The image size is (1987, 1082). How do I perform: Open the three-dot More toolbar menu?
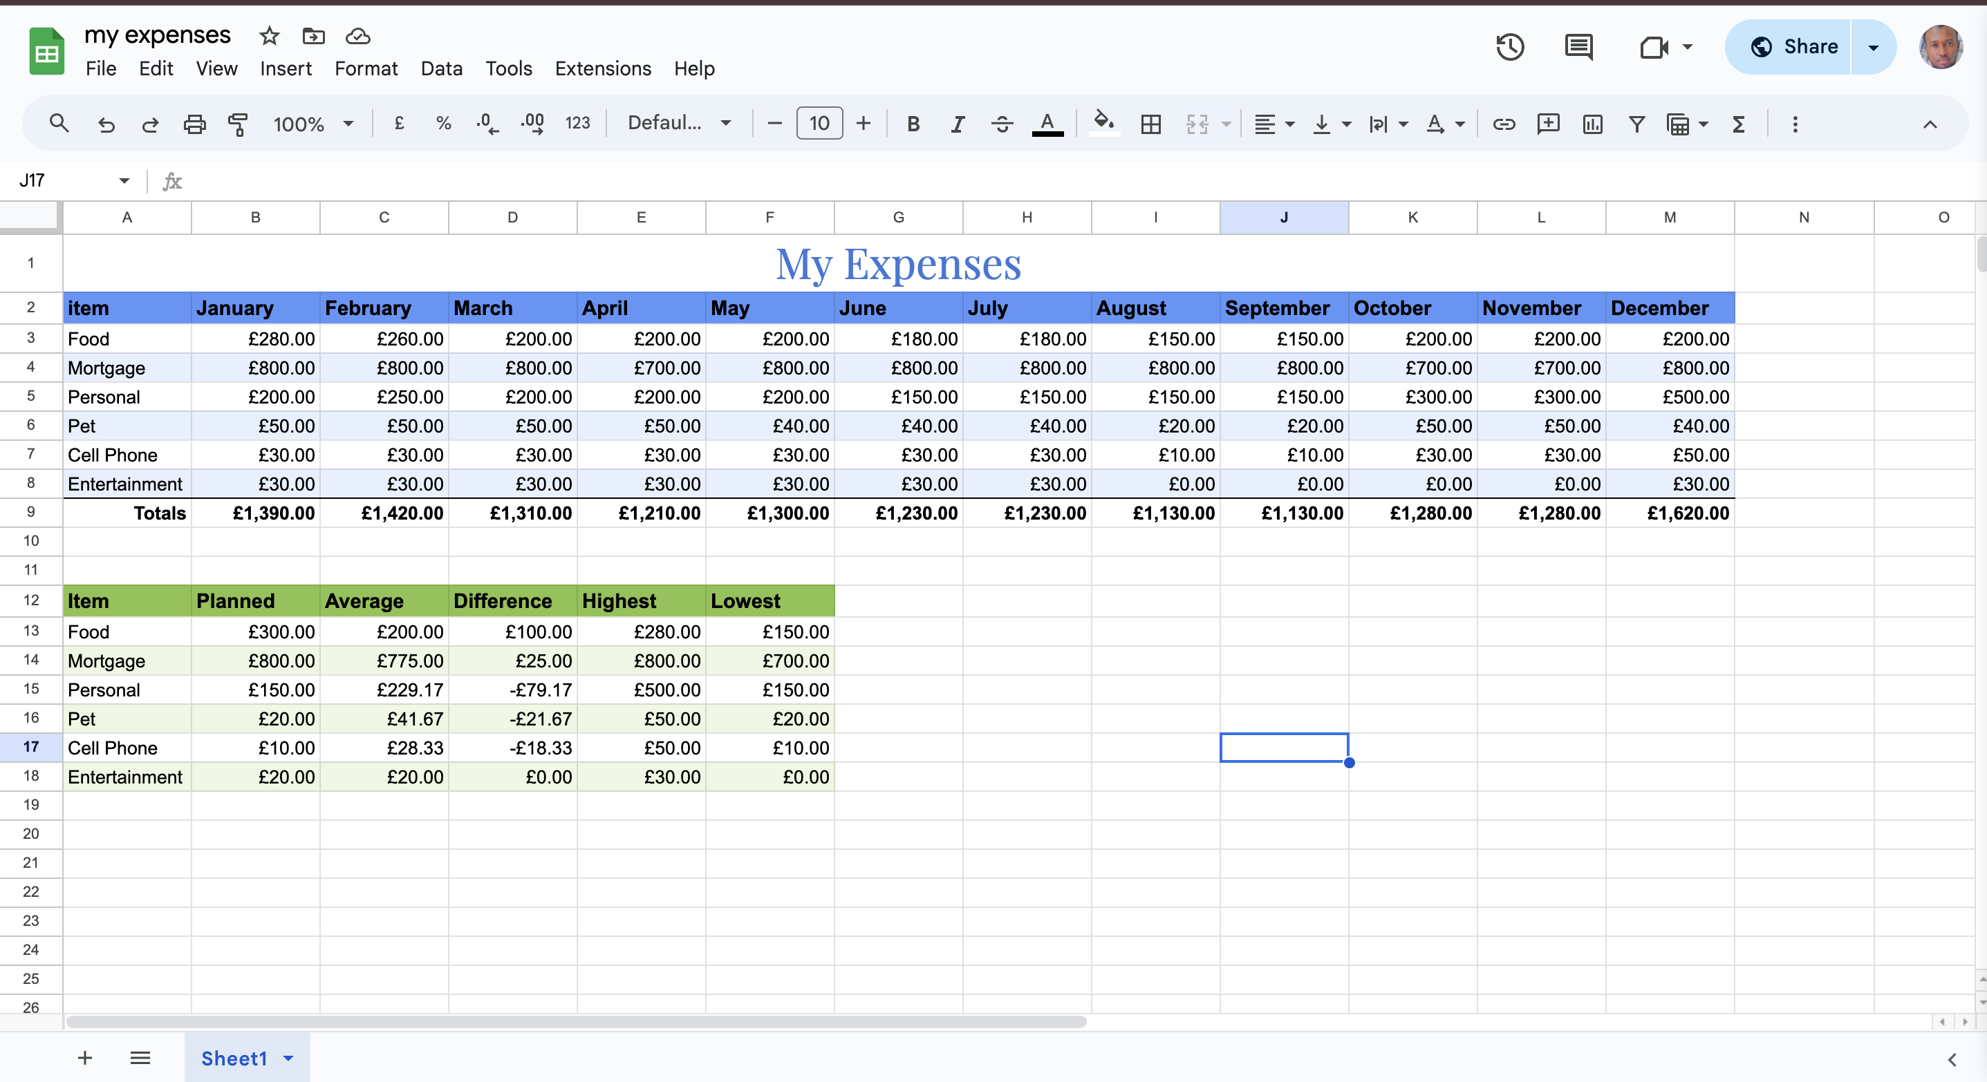click(1795, 124)
